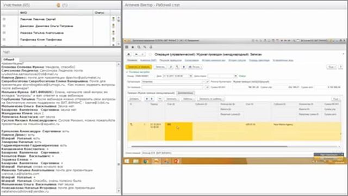This screenshot has width=348, height=196.
Task: Open Заполнить по шаблону dropdown
Action: [212, 99]
